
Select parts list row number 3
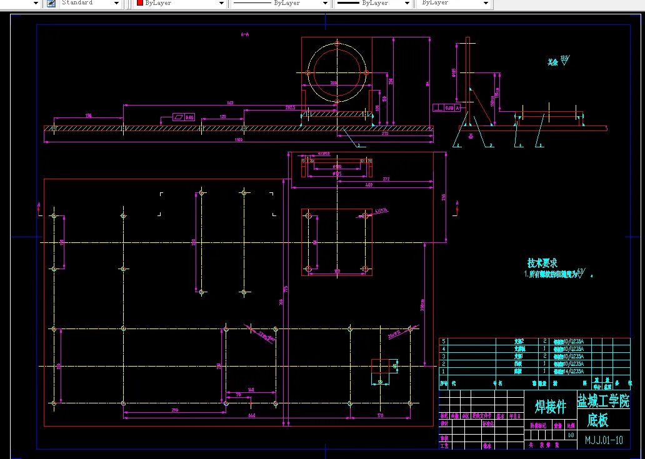coord(444,356)
